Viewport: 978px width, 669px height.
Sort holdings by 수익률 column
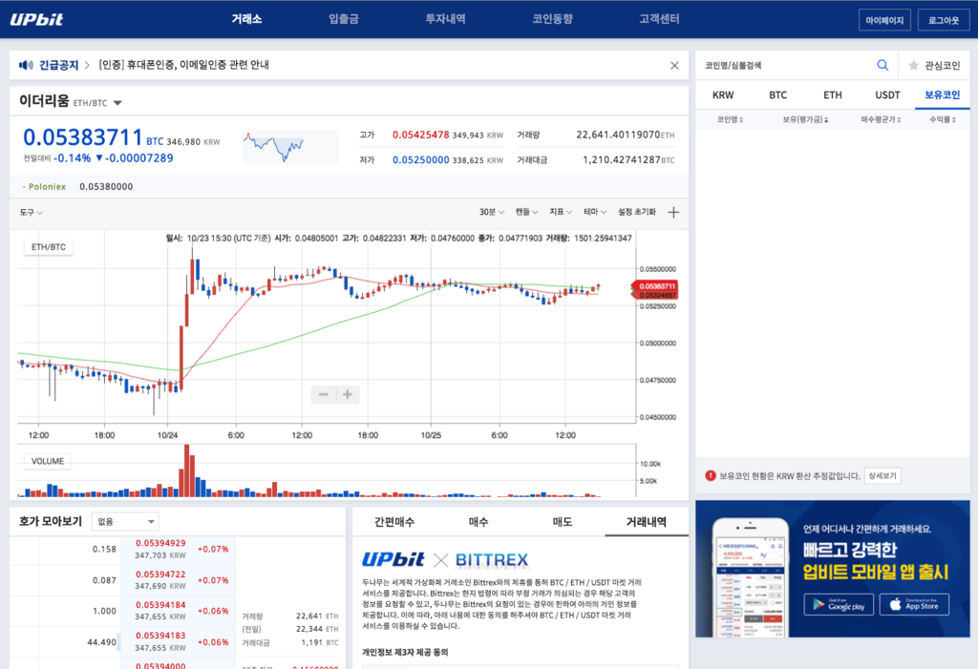(943, 119)
